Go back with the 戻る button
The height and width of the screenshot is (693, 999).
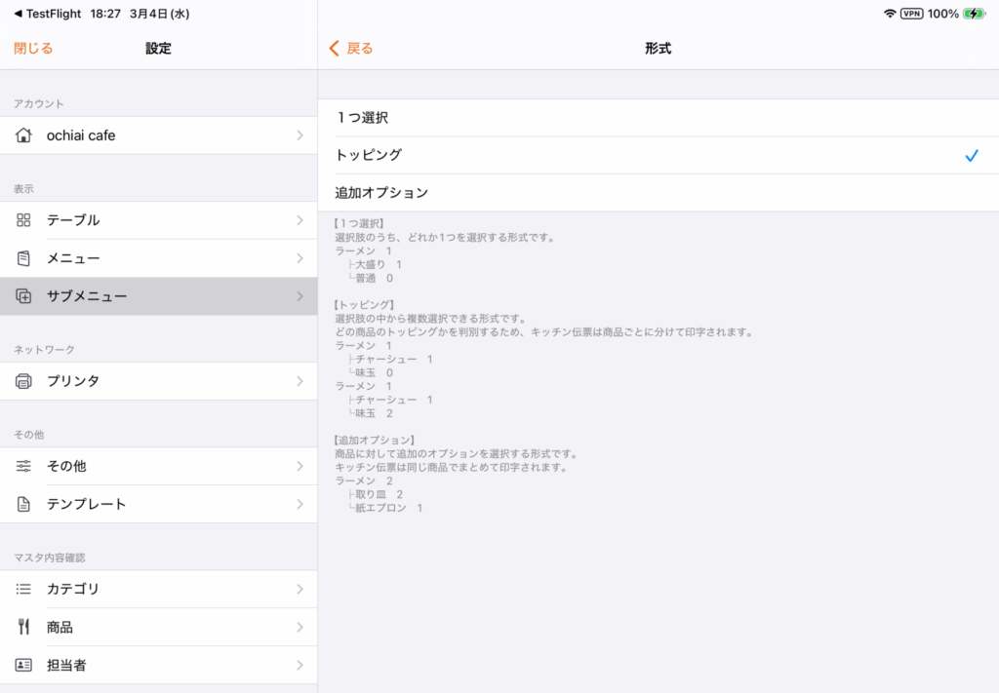[x=351, y=49]
